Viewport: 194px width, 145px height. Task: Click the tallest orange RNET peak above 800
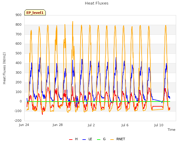73,22
